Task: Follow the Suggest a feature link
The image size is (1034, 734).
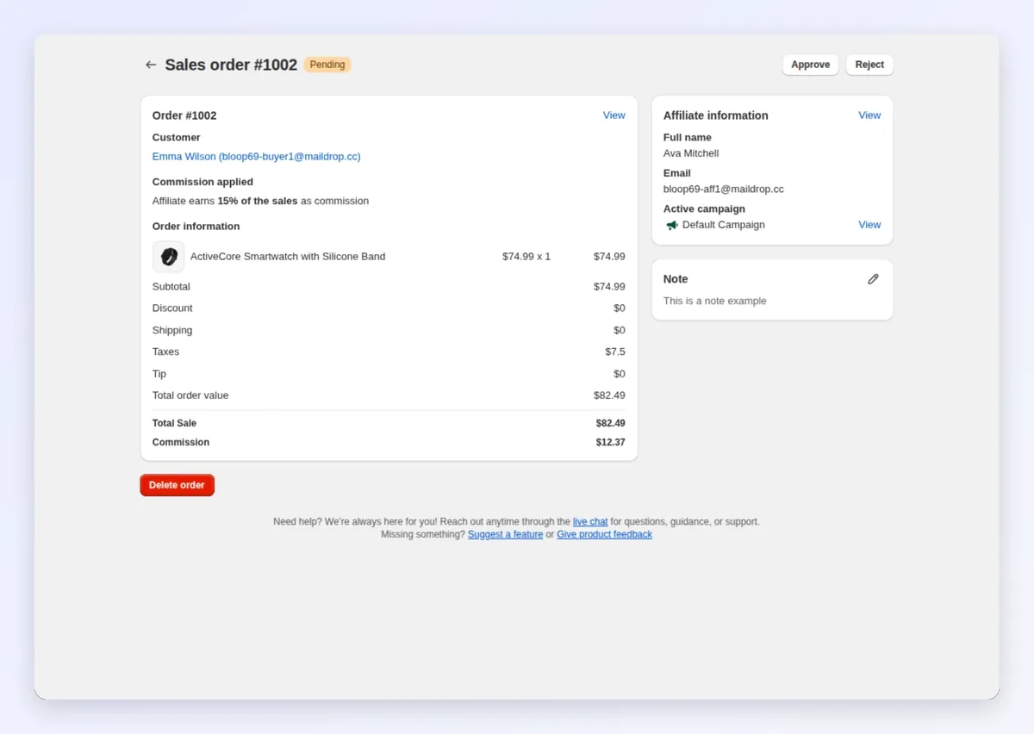Action: 506,535
